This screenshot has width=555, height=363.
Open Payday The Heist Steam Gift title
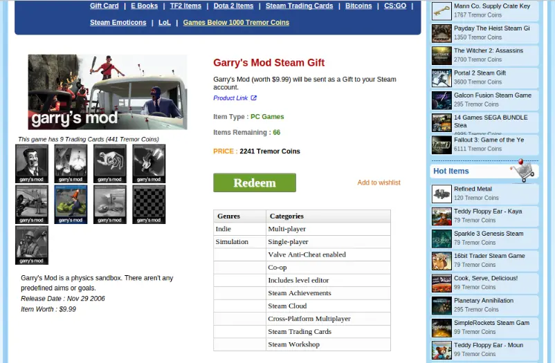click(491, 28)
